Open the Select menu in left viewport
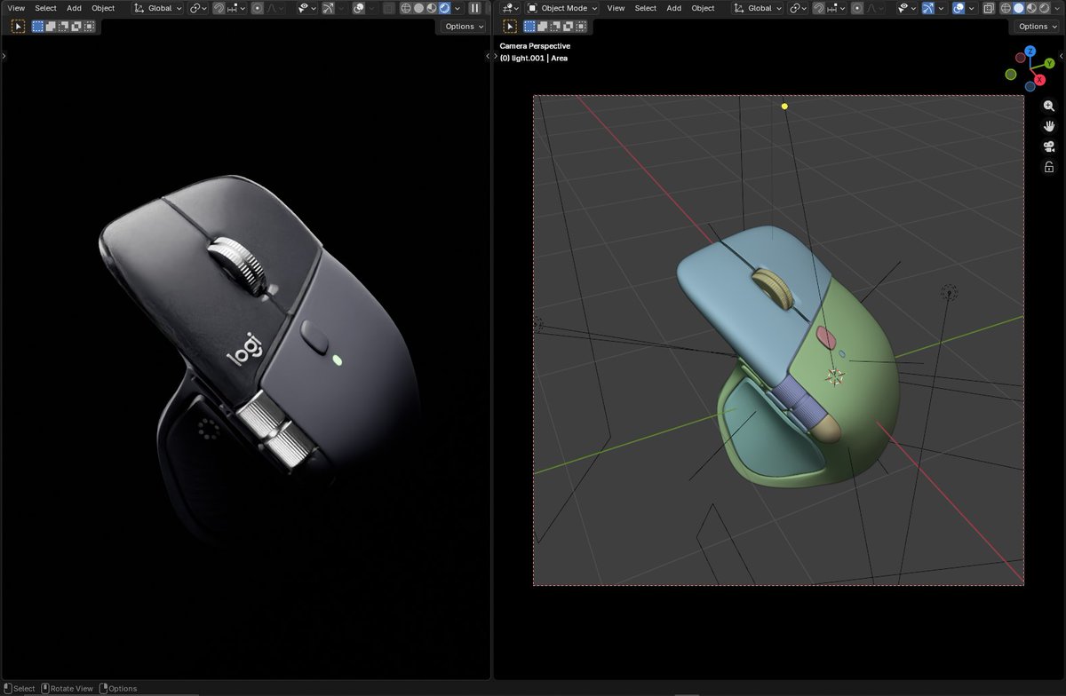The image size is (1066, 696). click(45, 8)
